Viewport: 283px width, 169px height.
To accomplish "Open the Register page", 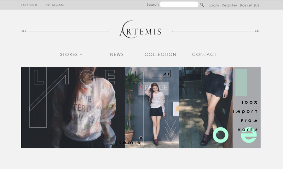I will coord(229,5).
